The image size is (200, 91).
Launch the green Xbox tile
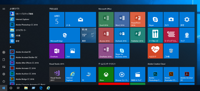point(106,75)
